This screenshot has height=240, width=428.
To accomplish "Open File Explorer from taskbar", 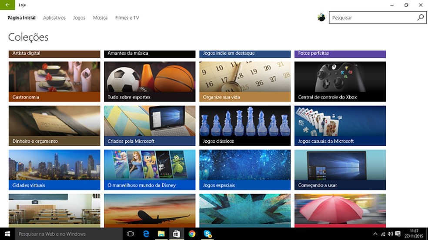I will pyautogui.click(x=161, y=234).
